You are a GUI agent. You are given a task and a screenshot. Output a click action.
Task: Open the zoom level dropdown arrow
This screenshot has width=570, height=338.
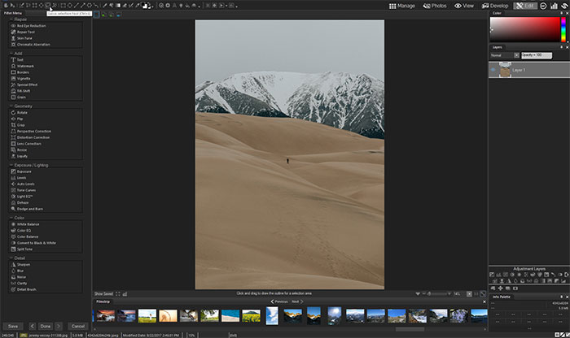point(469,294)
